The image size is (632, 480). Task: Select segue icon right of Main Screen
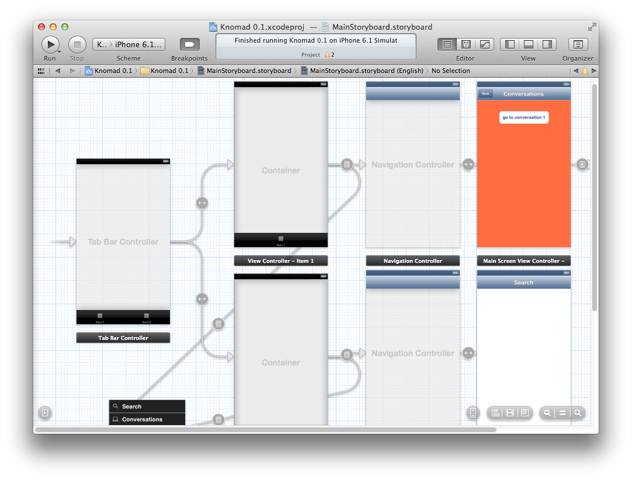(x=582, y=165)
